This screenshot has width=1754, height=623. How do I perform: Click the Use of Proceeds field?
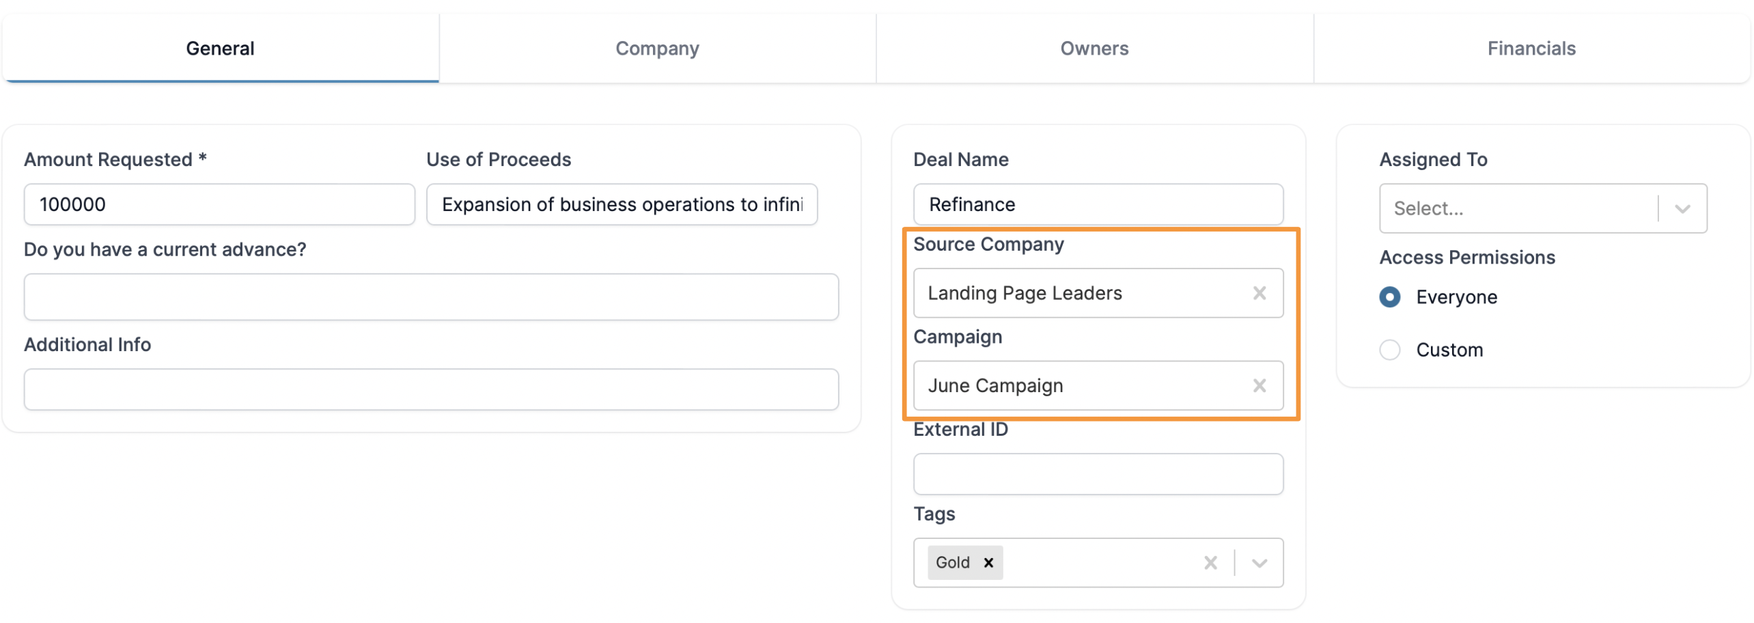[x=622, y=204]
